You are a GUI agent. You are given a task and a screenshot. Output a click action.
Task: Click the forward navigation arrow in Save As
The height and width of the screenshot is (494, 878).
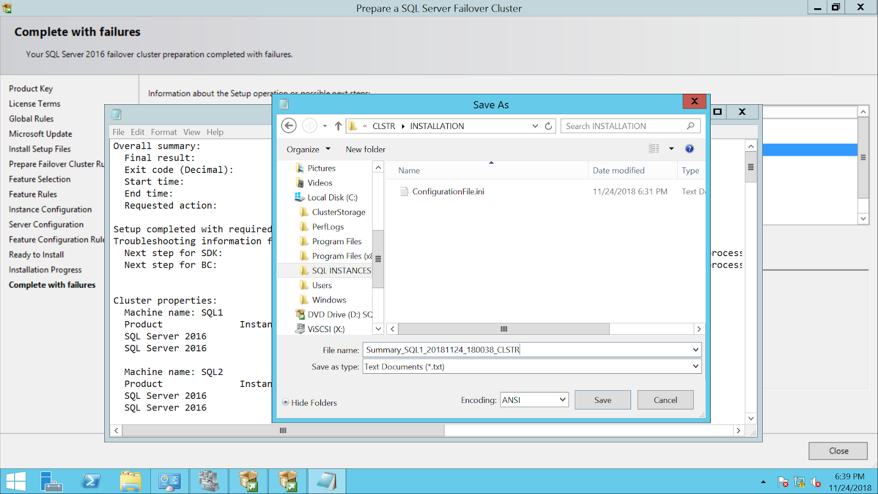coord(309,126)
